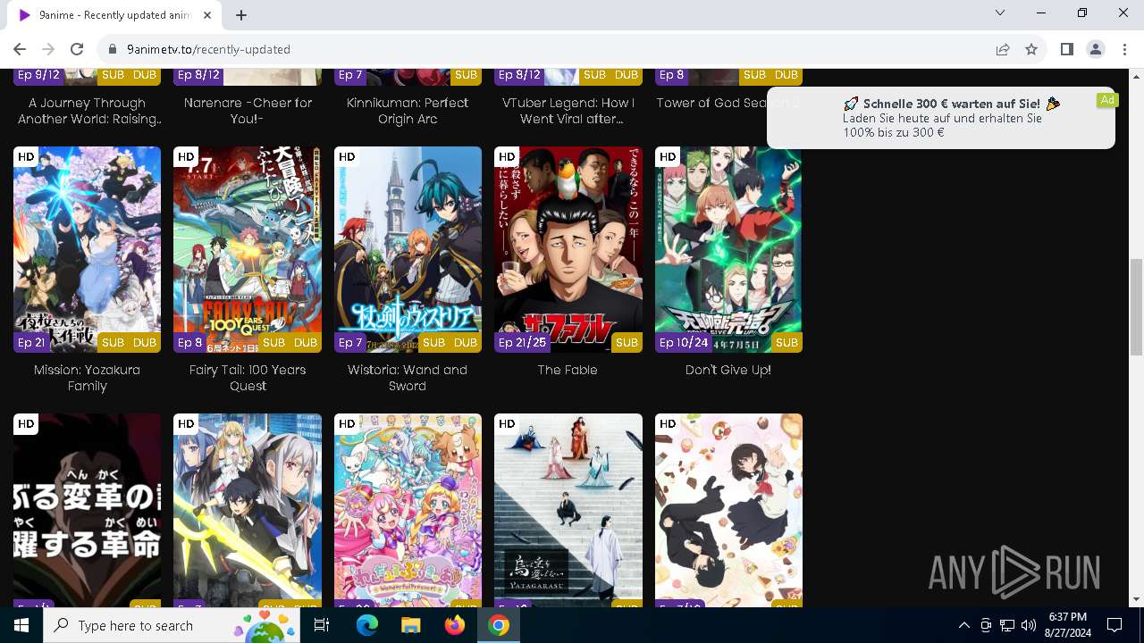Open the Yatagarasu staircase poster
Image resolution: width=1144 pixels, height=643 pixels.
point(568,510)
